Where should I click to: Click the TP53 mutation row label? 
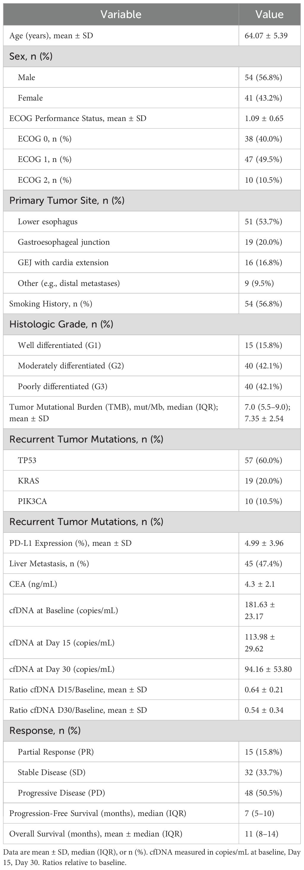coord(27,460)
